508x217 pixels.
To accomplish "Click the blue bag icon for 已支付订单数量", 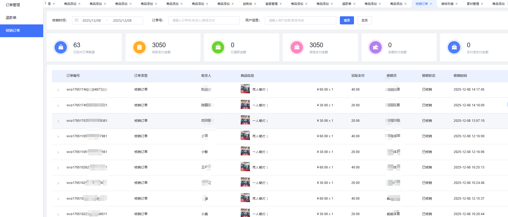I will [61, 47].
